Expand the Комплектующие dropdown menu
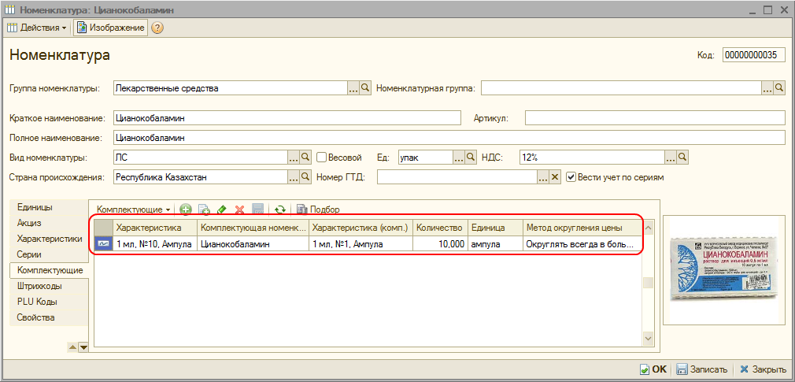Image resolution: width=795 pixels, height=382 pixels. 133,210
